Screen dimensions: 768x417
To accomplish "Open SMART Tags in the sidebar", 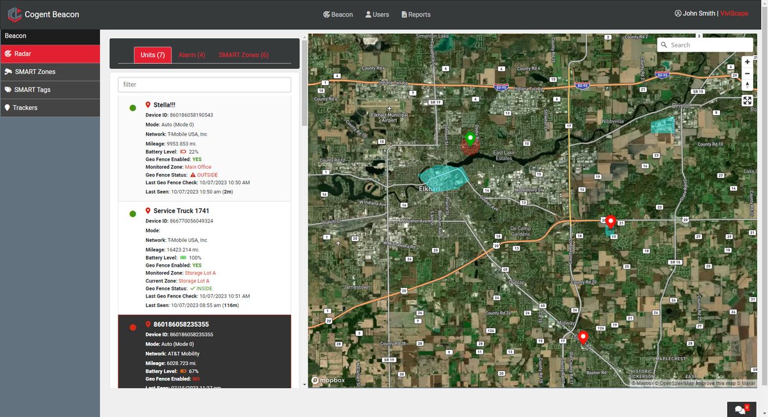I will [x=50, y=90].
